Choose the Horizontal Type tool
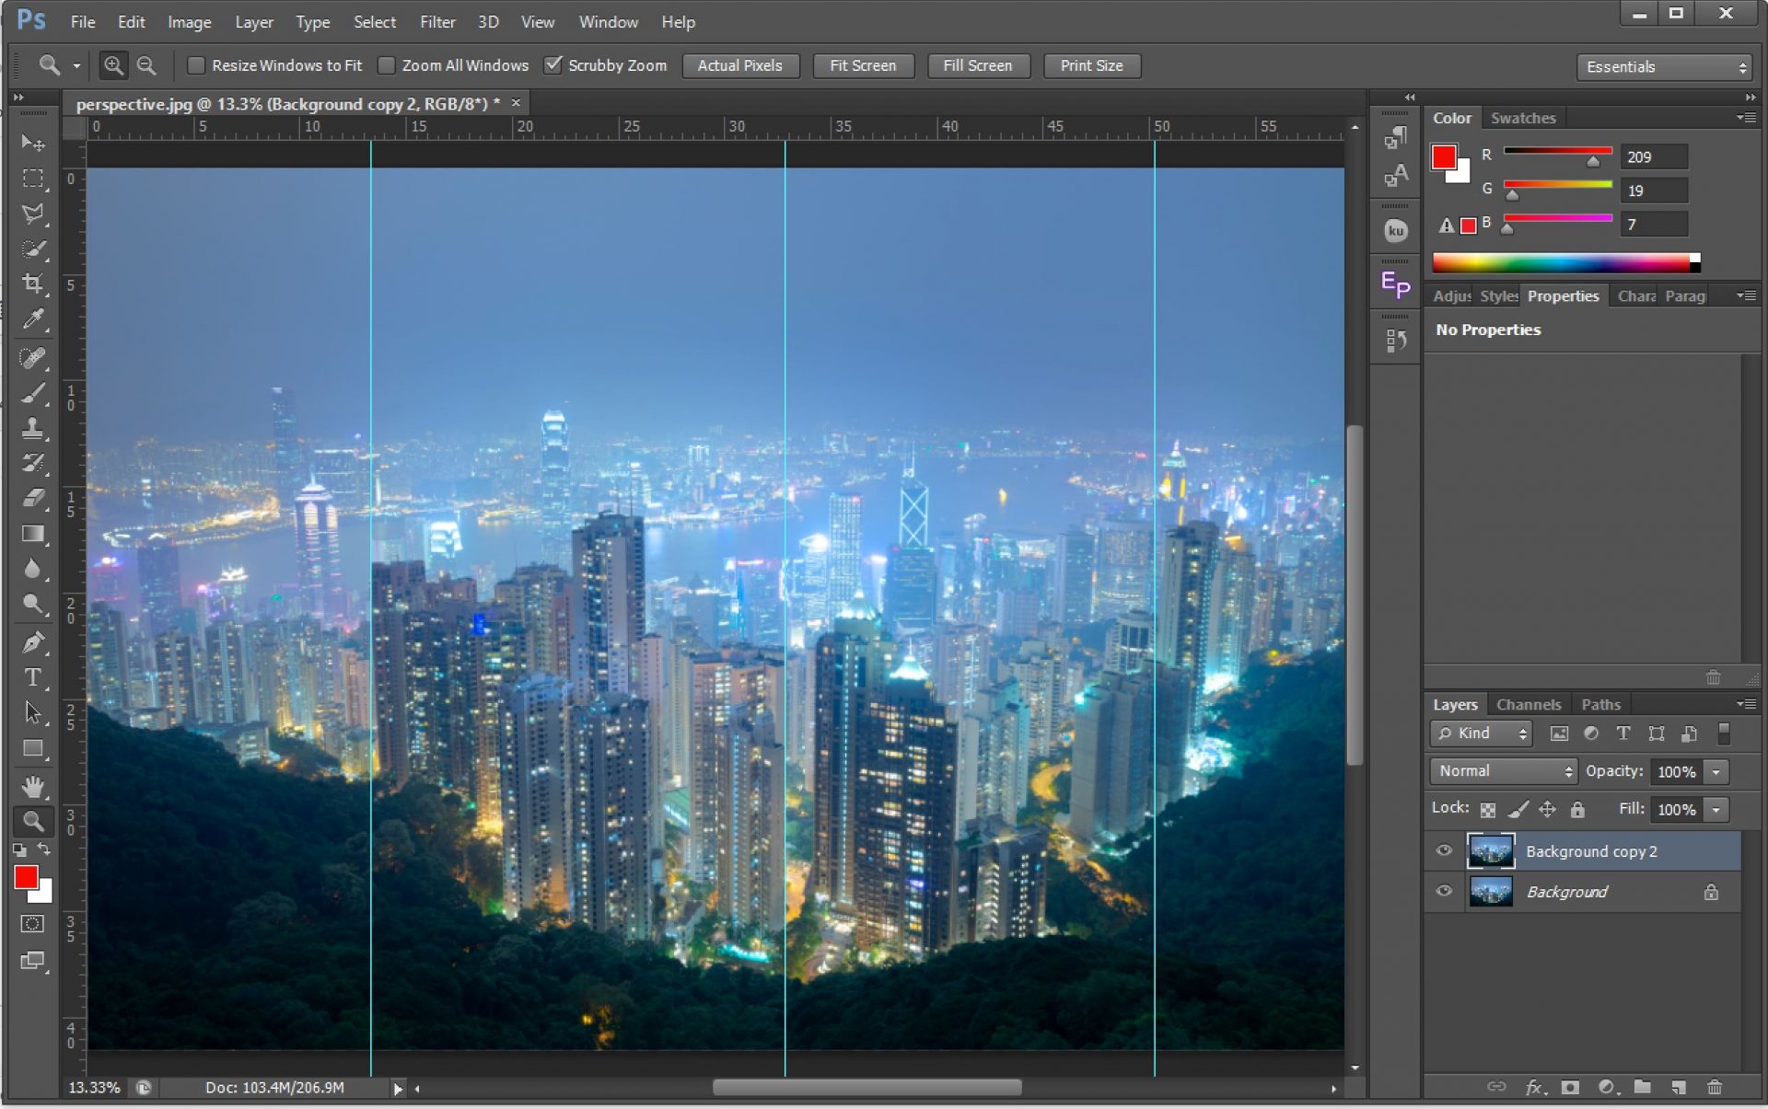1768x1109 pixels. pyautogui.click(x=34, y=677)
